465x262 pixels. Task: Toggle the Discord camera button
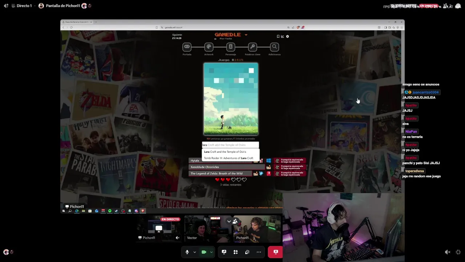pyautogui.click(x=204, y=252)
